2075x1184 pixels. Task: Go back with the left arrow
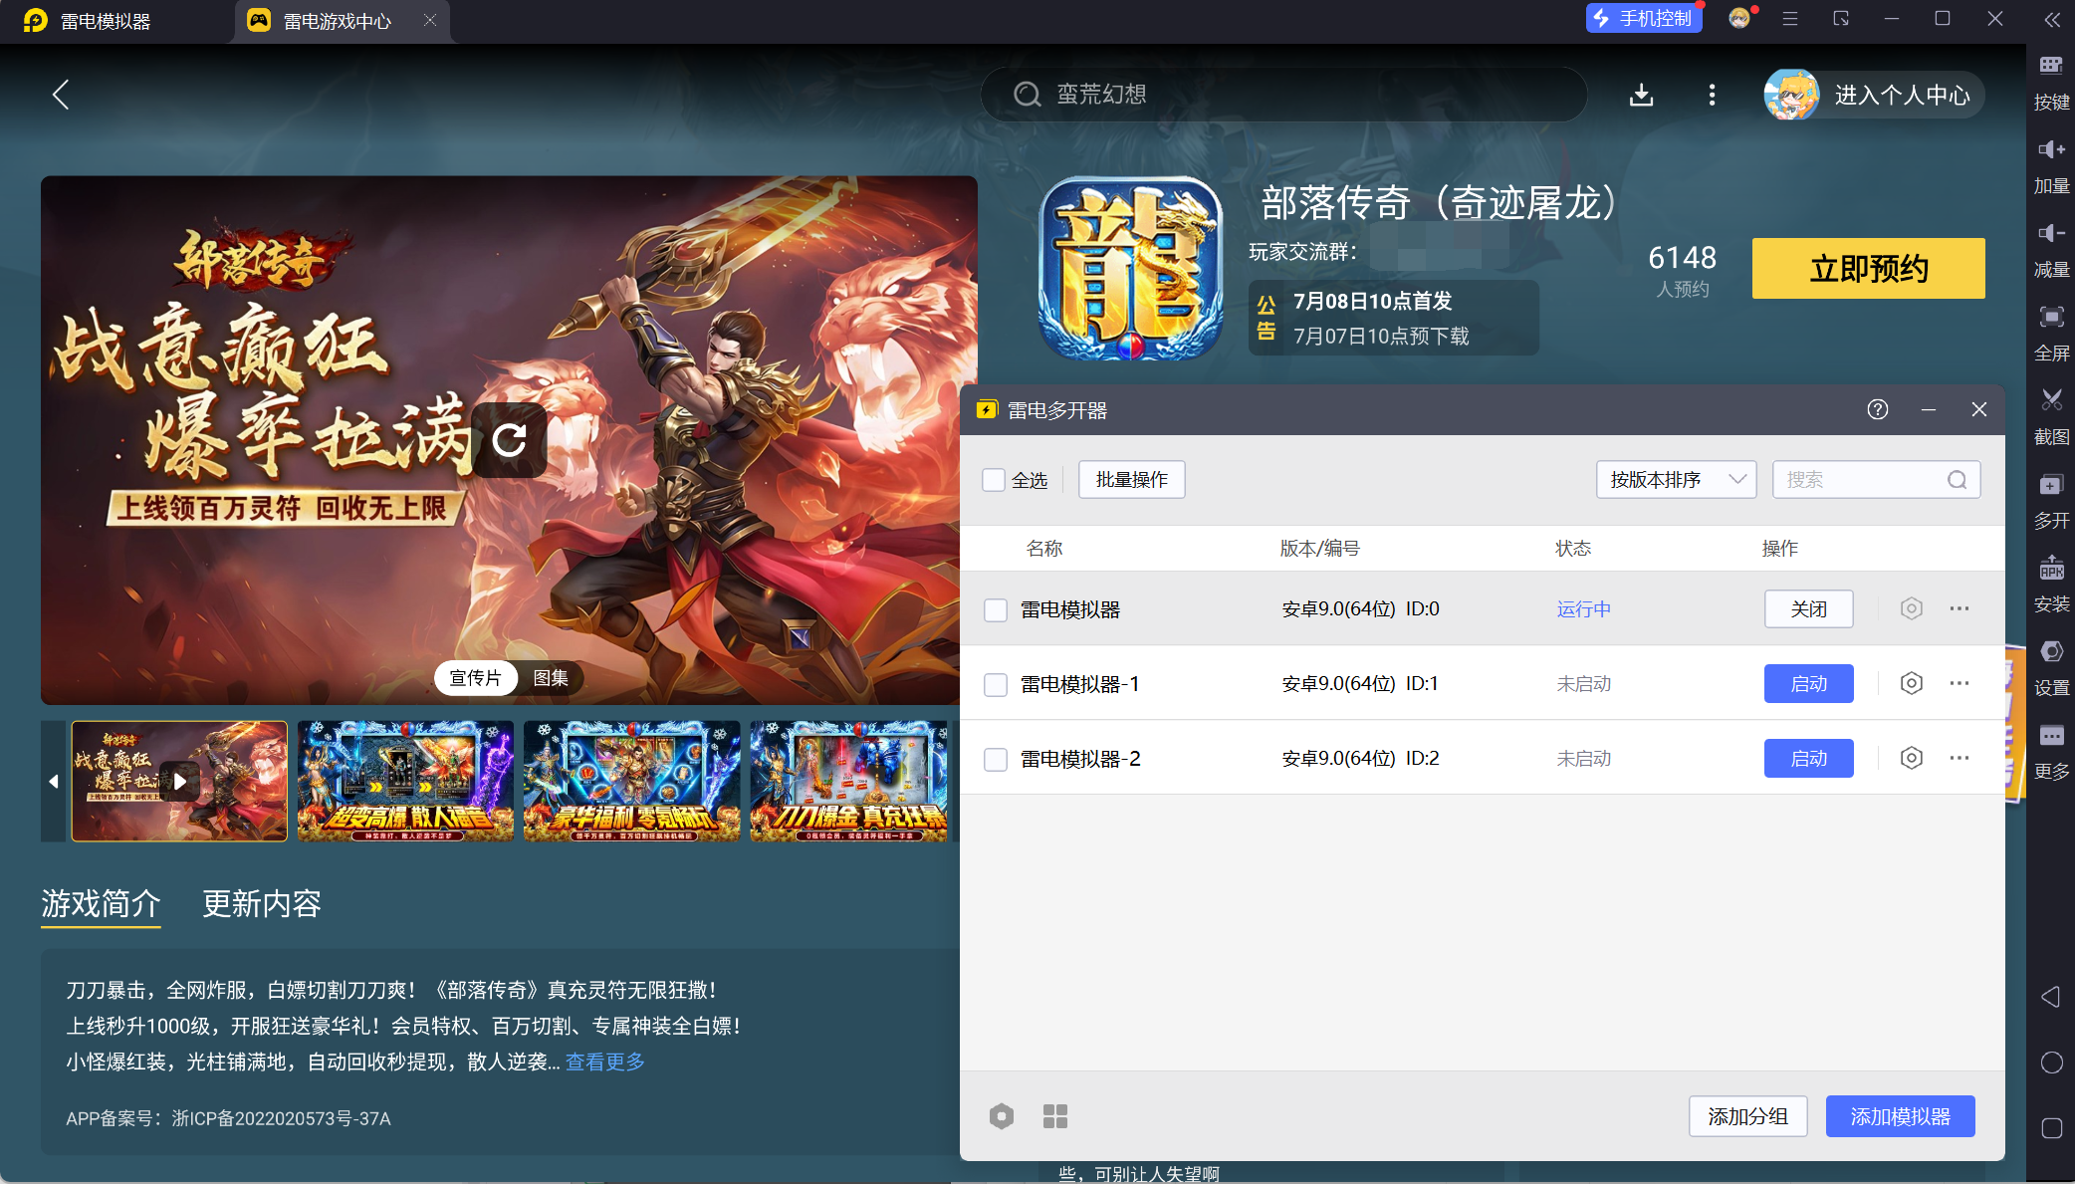[61, 95]
